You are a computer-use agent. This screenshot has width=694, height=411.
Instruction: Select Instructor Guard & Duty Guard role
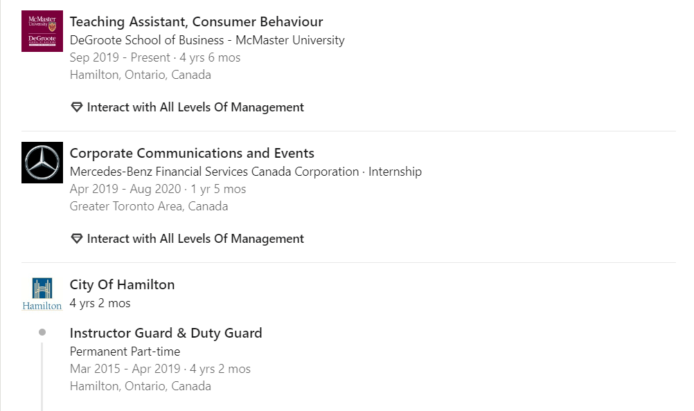[x=166, y=333]
